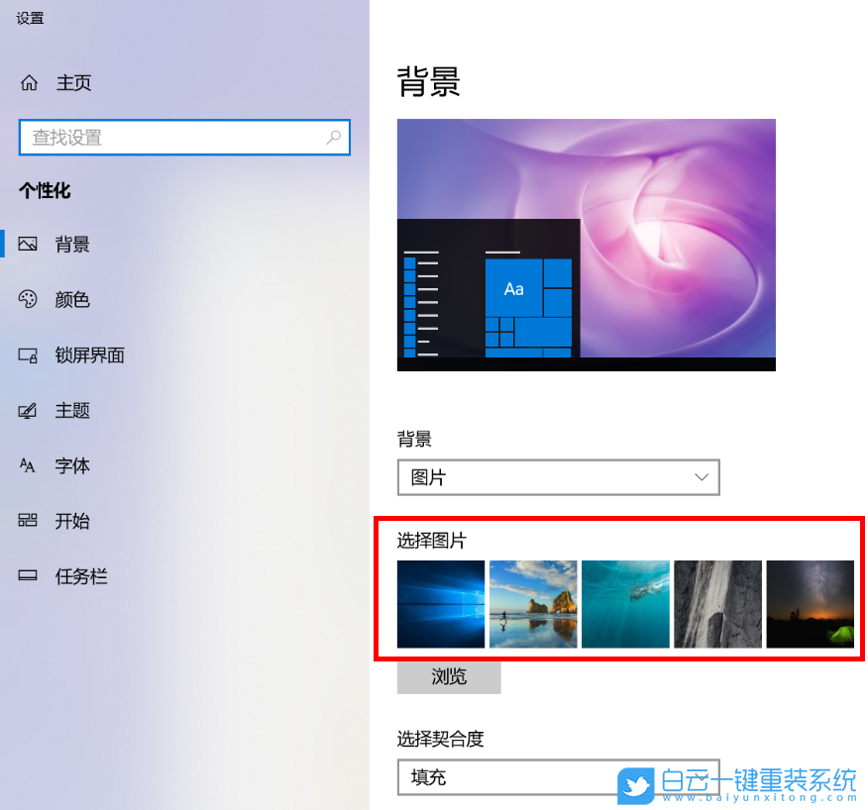Click the 浏览 (Browse) button

[x=448, y=677]
